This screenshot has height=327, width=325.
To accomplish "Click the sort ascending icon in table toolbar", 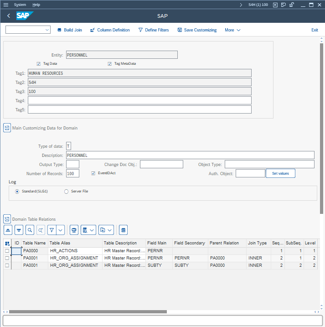I will [x=8, y=229].
